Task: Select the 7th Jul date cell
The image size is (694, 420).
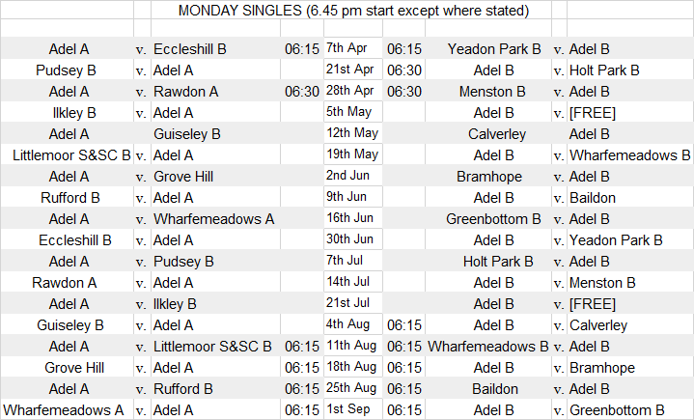Action: point(352,261)
